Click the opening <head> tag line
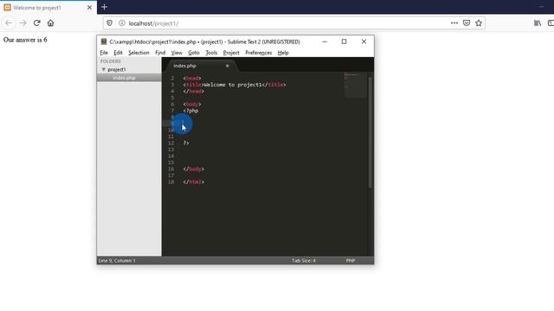 coord(192,79)
